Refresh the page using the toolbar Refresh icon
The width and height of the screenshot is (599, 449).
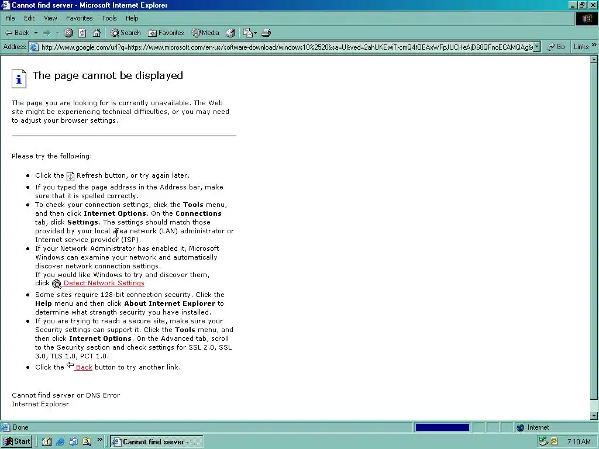(x=82, y=33)
